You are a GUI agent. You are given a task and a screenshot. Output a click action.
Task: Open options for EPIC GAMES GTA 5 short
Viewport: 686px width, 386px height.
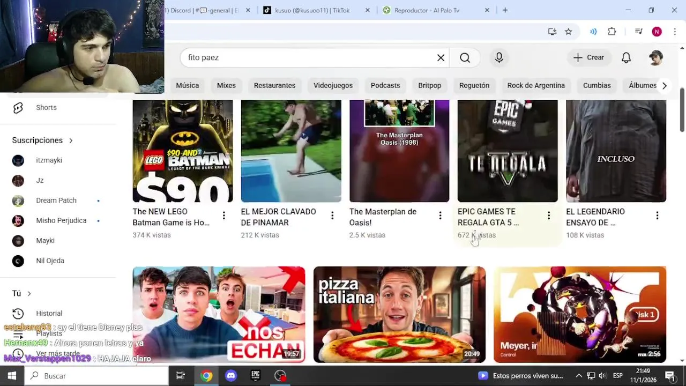tap(548, 216)
